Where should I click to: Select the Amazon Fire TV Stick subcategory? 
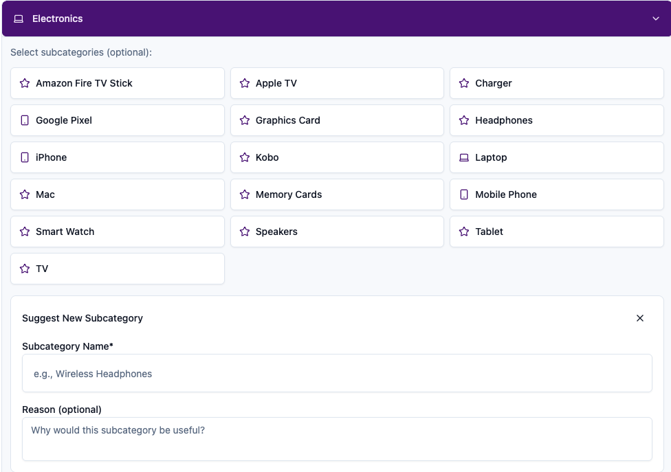click(118, 83)
